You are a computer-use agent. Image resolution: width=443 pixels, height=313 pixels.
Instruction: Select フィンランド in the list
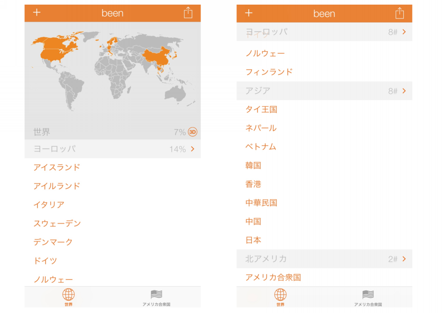269,72
